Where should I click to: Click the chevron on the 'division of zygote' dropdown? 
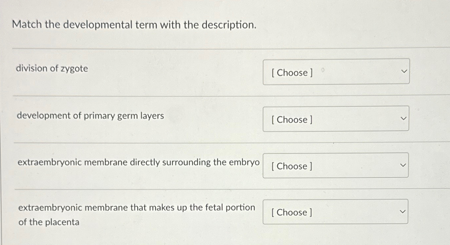[x=403, y=71]
